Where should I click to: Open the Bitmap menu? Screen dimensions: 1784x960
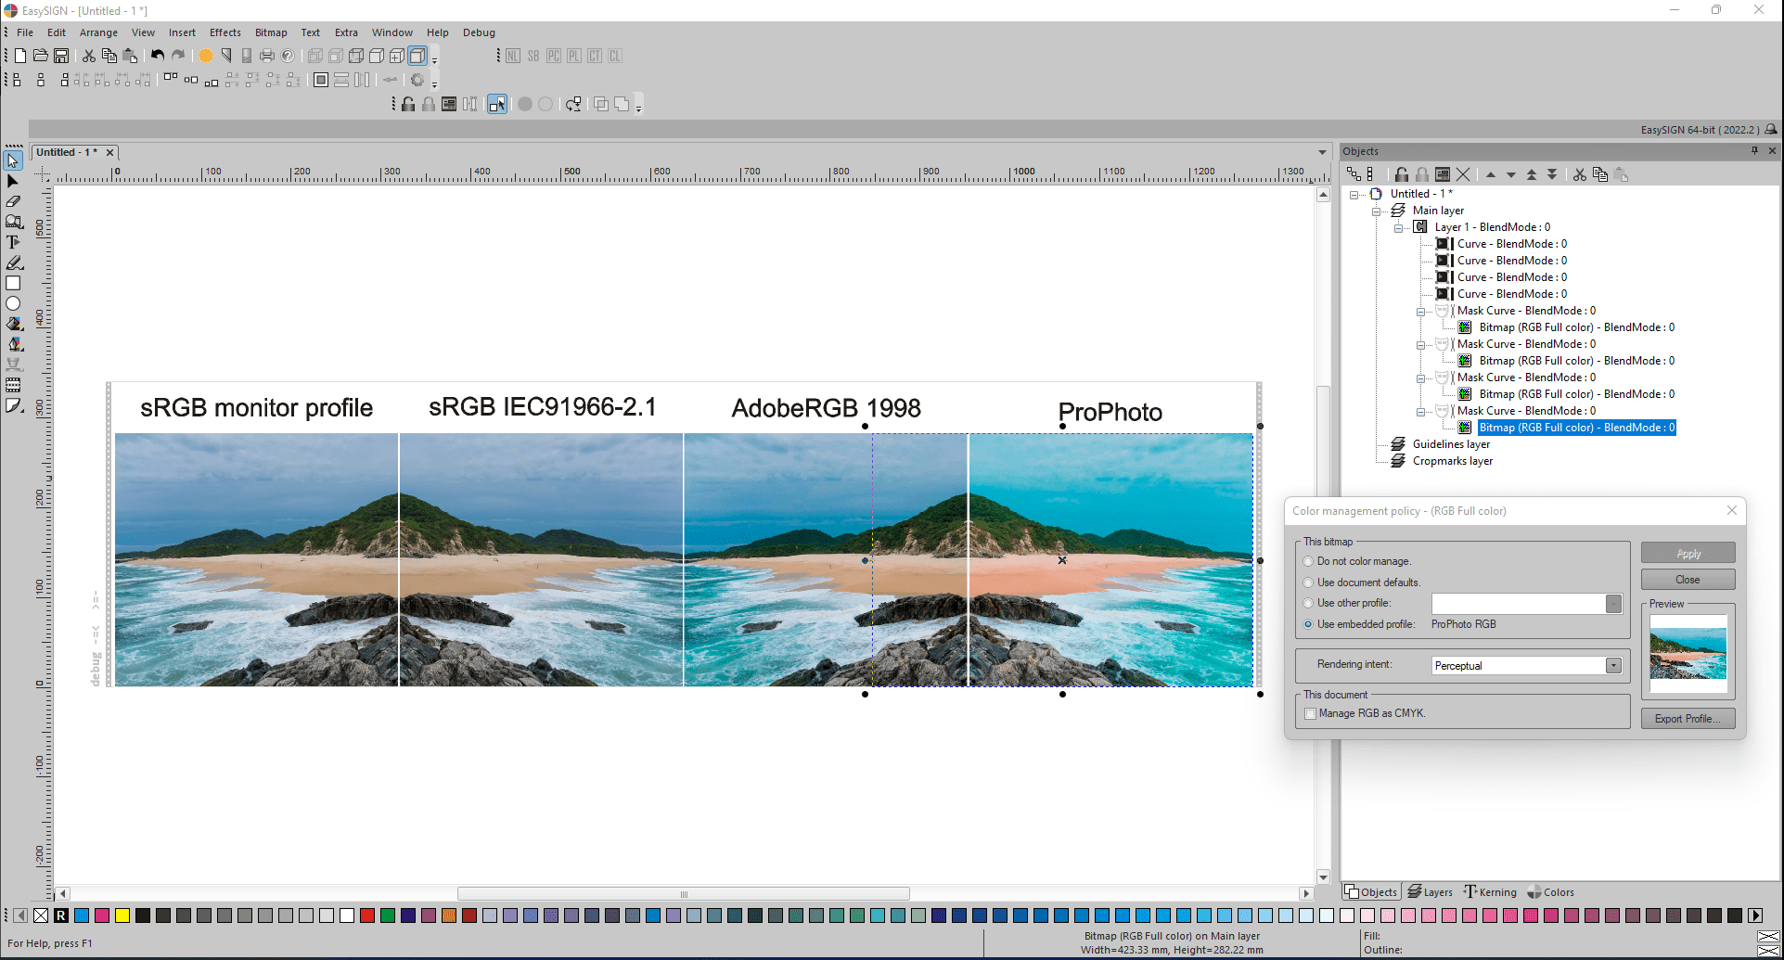271,32
